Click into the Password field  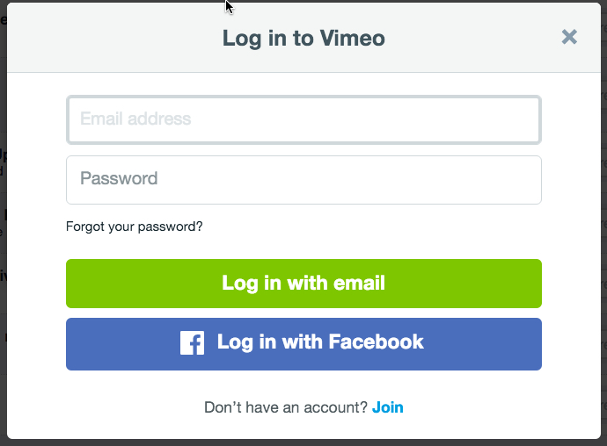pos(303,179)
